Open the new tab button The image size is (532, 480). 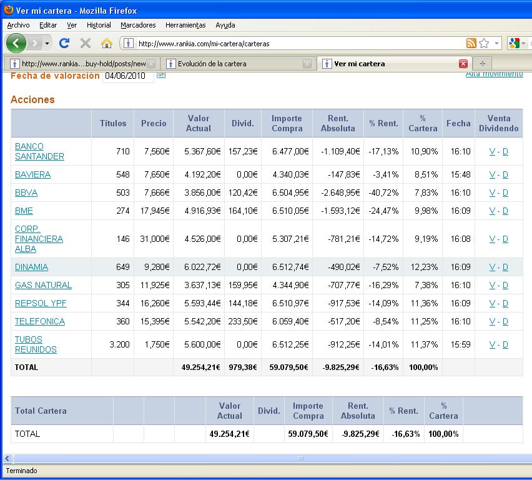point(482,64)
